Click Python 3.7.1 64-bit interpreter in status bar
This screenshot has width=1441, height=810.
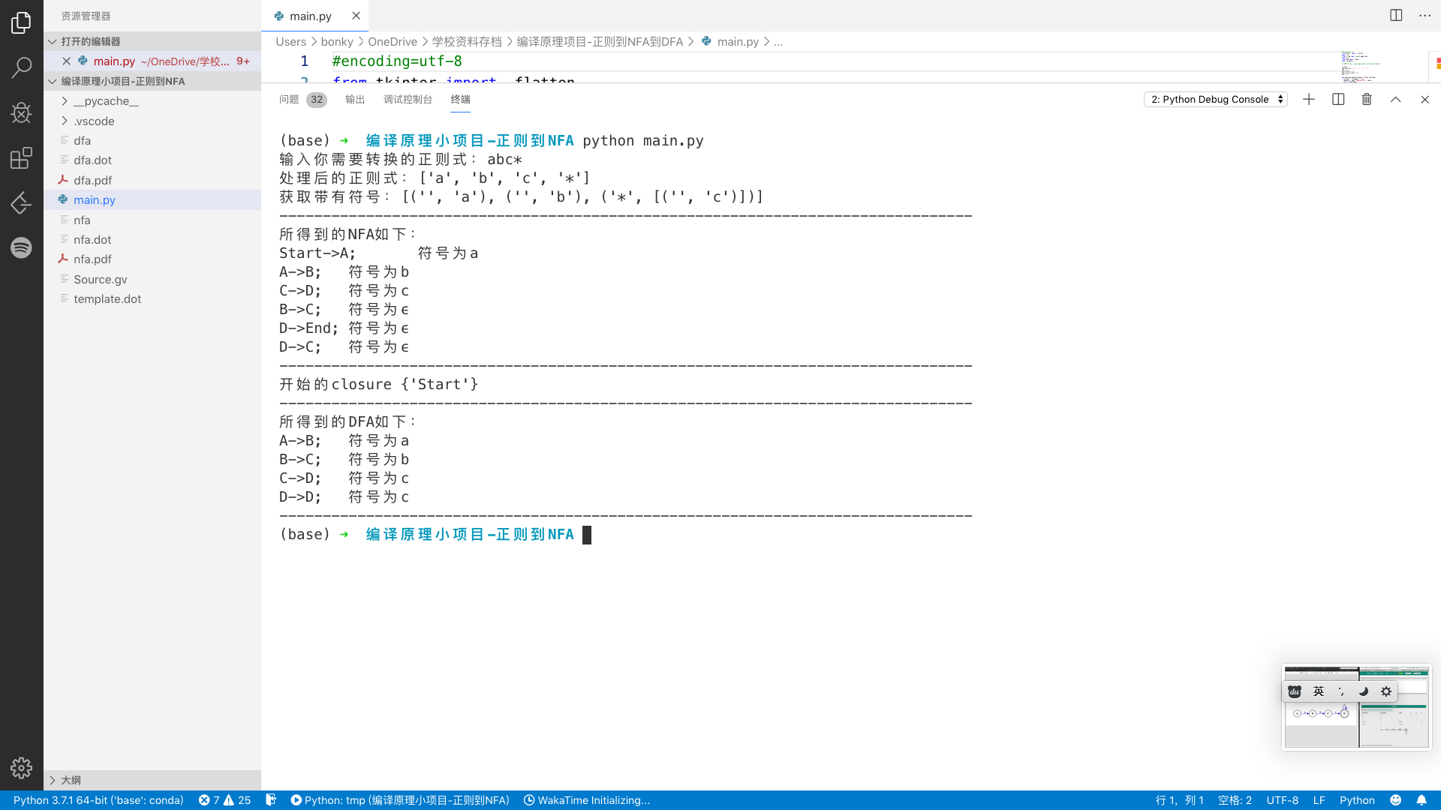(98, 800)
